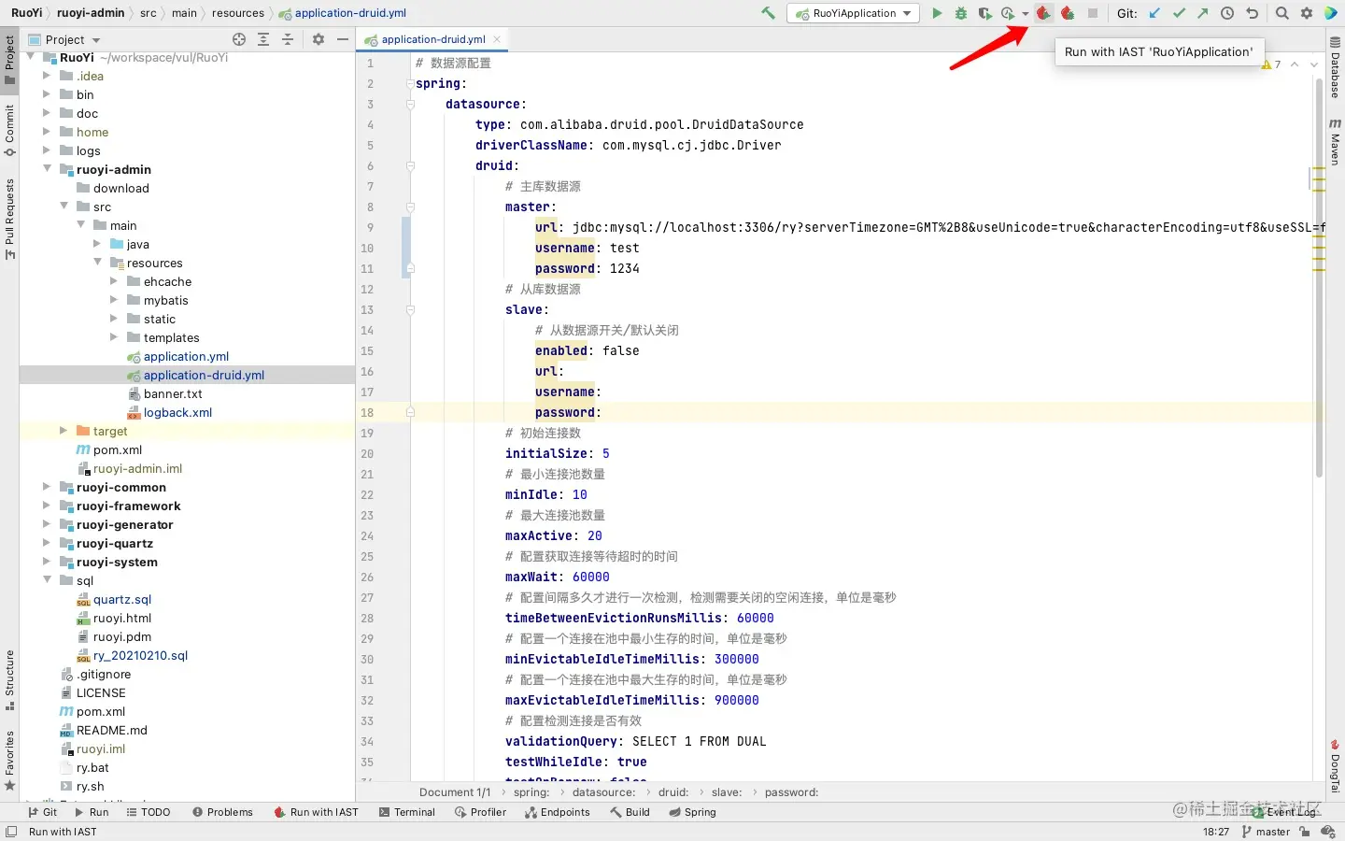Open the TODO tool window
The height and width of the screenshot is (841, 1345).
point(148,812)
